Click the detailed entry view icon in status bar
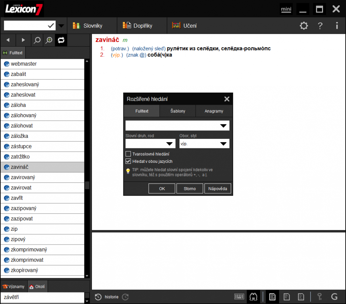This screenshot has width=346, height=304. 272,296
